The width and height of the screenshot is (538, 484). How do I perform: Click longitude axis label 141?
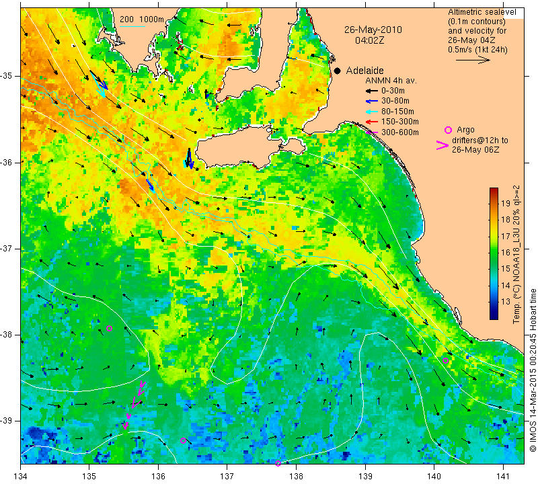[503, 477]
